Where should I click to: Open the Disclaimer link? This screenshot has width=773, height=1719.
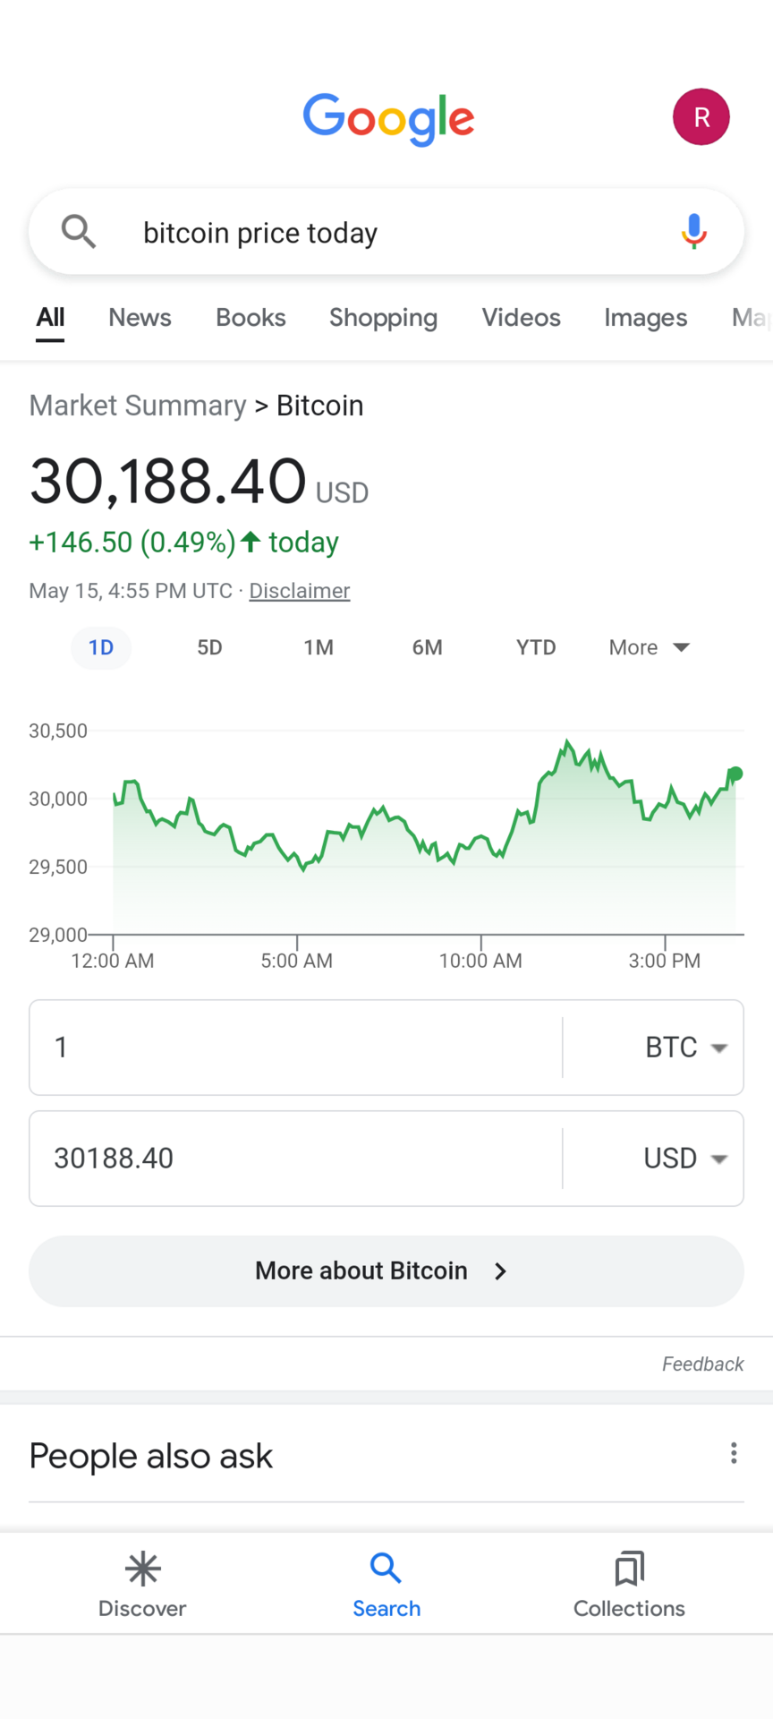click(x=299, y=591)
